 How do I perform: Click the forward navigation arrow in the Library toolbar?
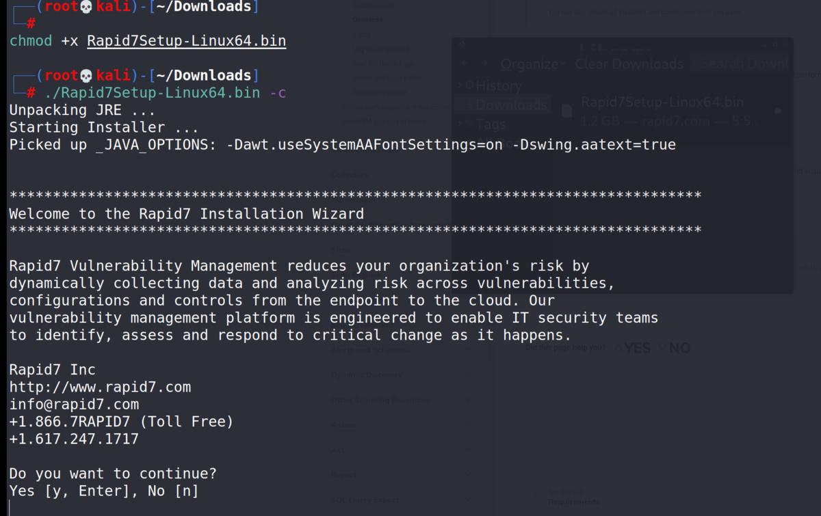[x=485, y=63]
